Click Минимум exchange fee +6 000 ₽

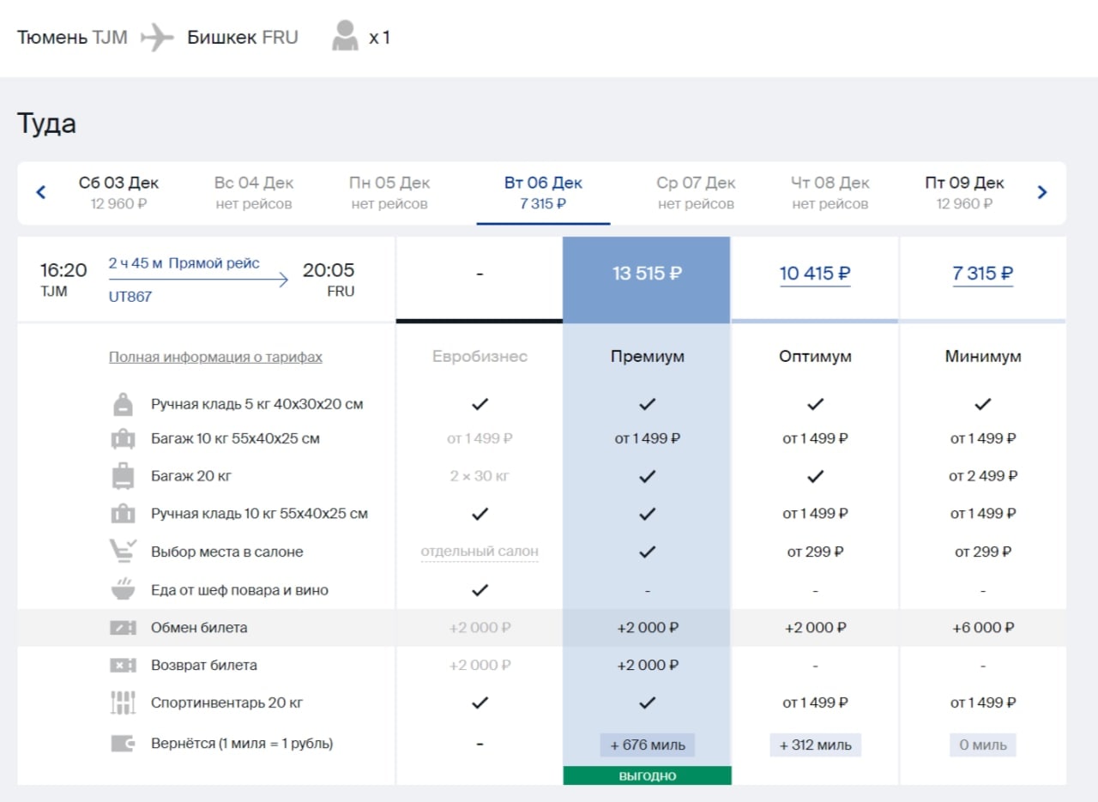click(x=983, y=628)
